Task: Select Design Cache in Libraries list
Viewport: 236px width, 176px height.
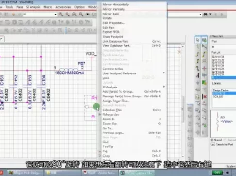Action: pos(220,90)
